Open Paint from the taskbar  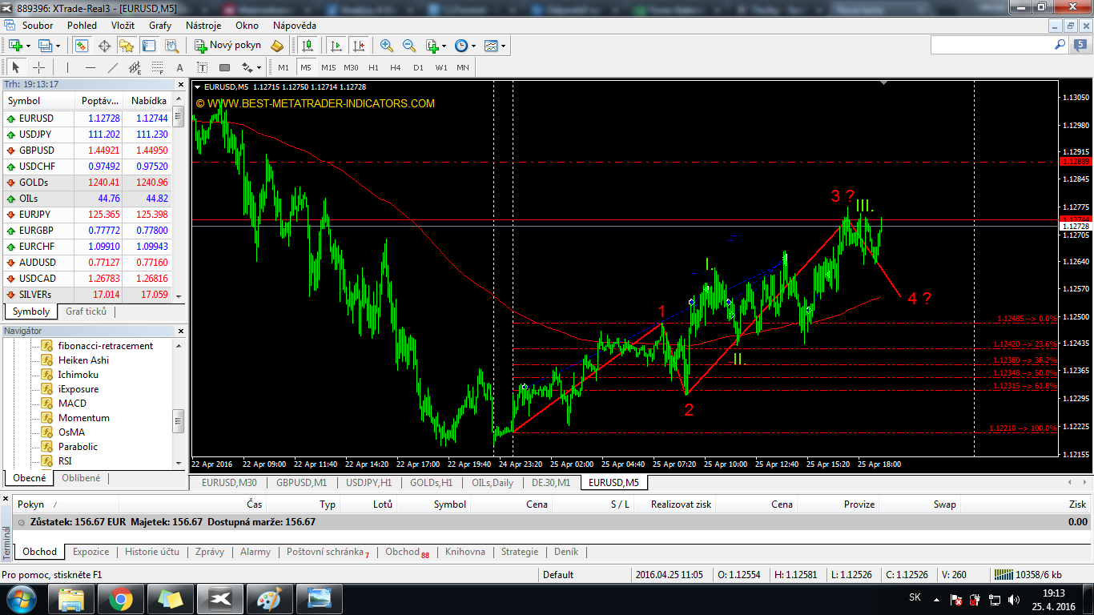271,598
